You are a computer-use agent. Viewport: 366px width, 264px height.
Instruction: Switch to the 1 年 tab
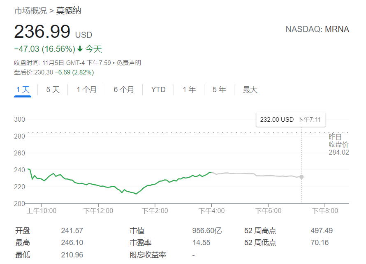click(189, 90)
